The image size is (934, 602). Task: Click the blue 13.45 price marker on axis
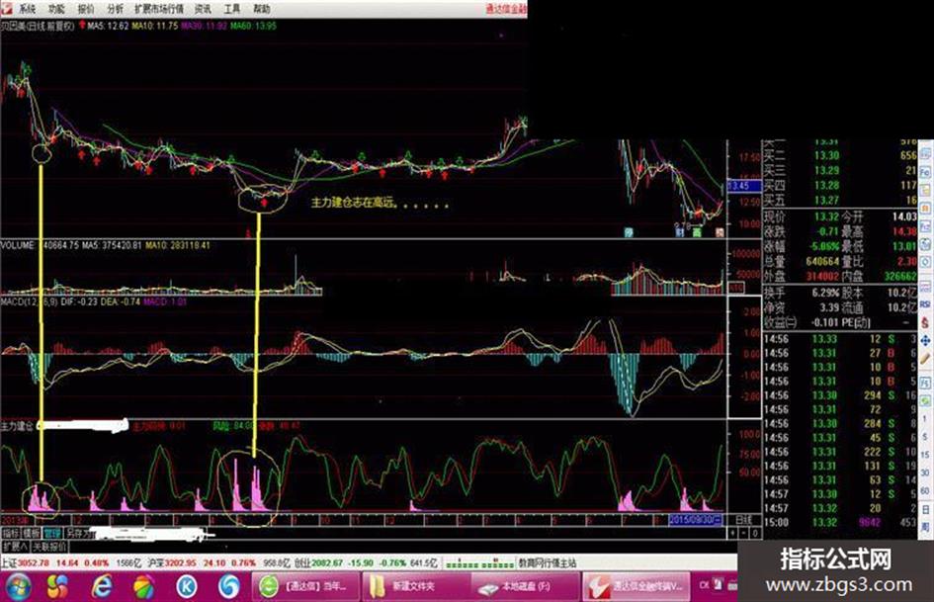coord(744,186)
